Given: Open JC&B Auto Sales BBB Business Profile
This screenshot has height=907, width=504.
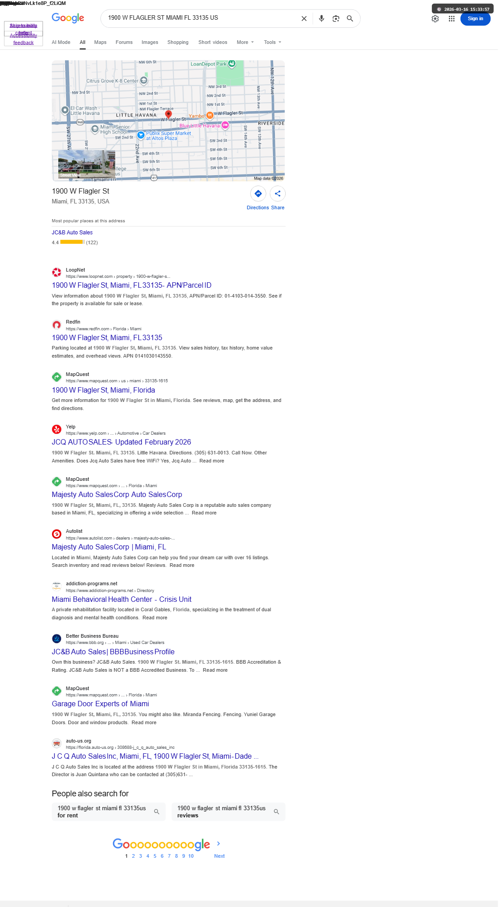Looking at the screenshot, I should click(113, 652).
